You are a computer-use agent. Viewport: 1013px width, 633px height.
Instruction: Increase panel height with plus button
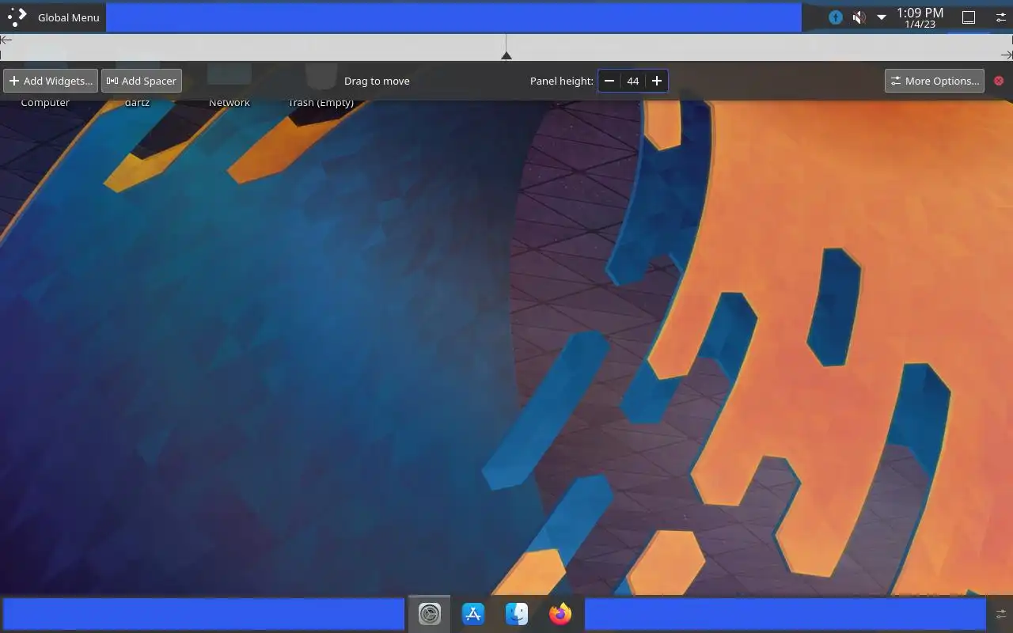point(656,81)
